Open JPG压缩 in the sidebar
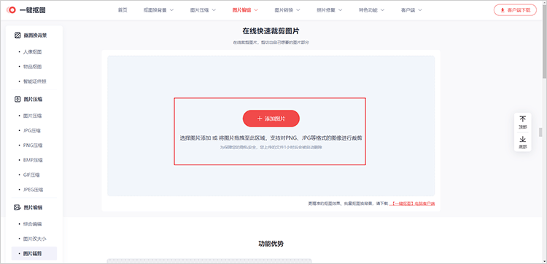Image resolution: width=547 pixels, height=264 pixels. point(32,130)
